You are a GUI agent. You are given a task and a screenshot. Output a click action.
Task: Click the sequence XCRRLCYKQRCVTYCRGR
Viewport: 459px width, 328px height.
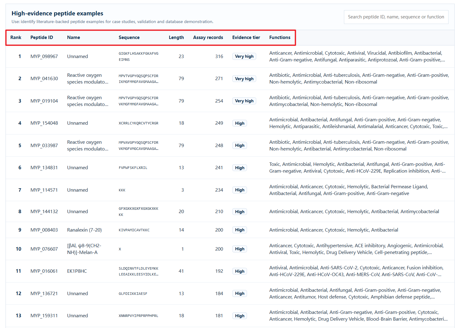pos(138,123)
